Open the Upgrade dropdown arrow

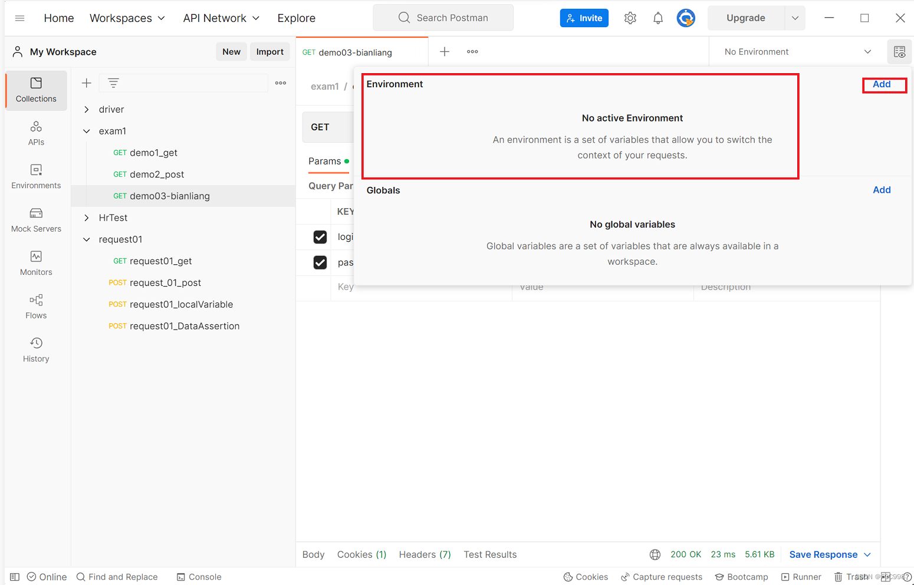coord(795,18)
